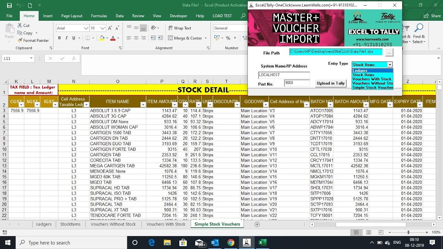Image resolution: width=443 pixels, height=249 pixels.
Task: Apply Bold formatting
Action: point(60,38)
